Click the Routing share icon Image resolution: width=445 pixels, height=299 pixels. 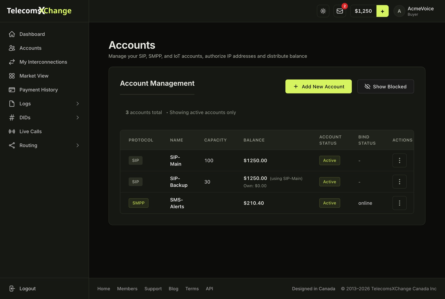coord(12,145)
